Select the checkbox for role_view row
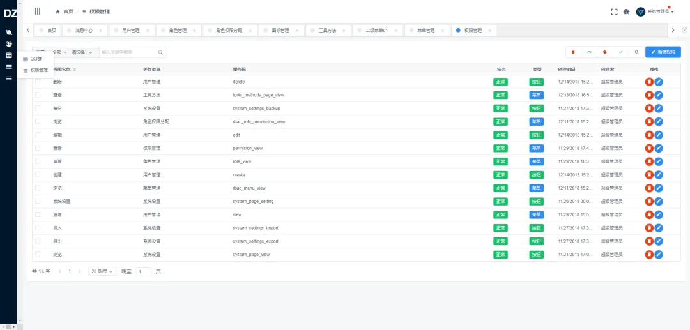 pos(38,161)
